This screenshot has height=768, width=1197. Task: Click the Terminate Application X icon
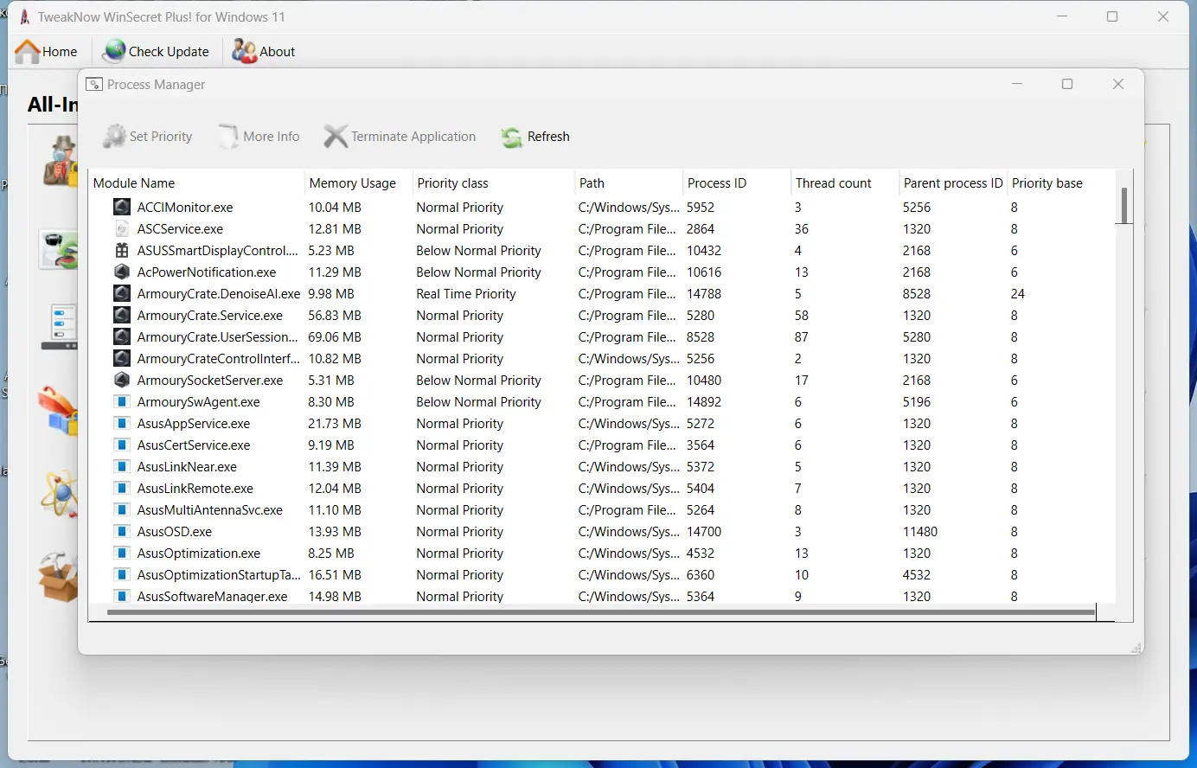(336, 136)
